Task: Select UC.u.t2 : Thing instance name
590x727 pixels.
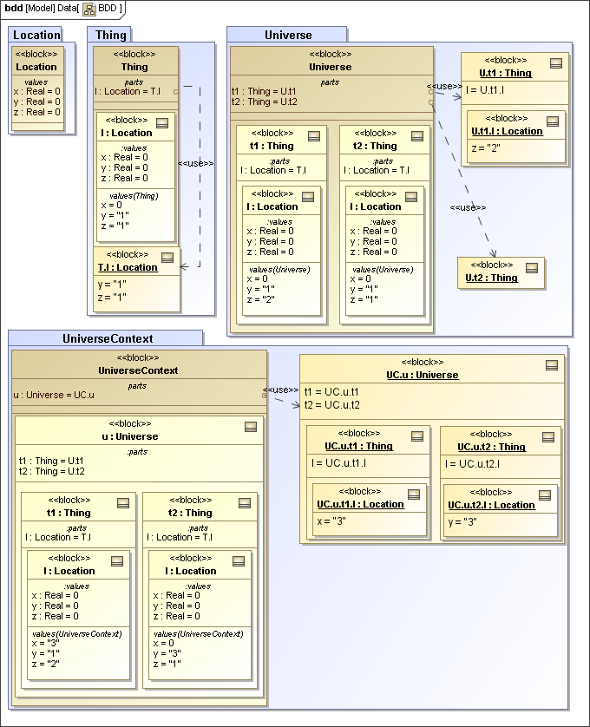Action: (x=492, y=447)
